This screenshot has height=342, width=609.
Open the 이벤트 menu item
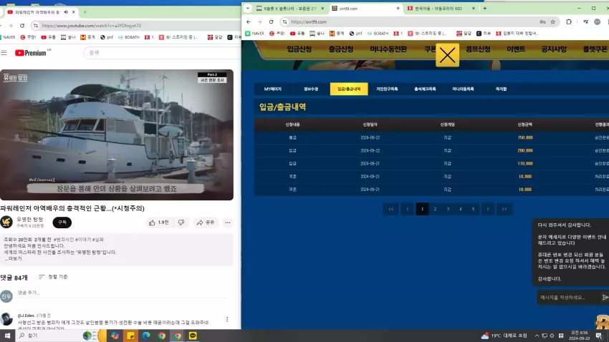point(516,49)
